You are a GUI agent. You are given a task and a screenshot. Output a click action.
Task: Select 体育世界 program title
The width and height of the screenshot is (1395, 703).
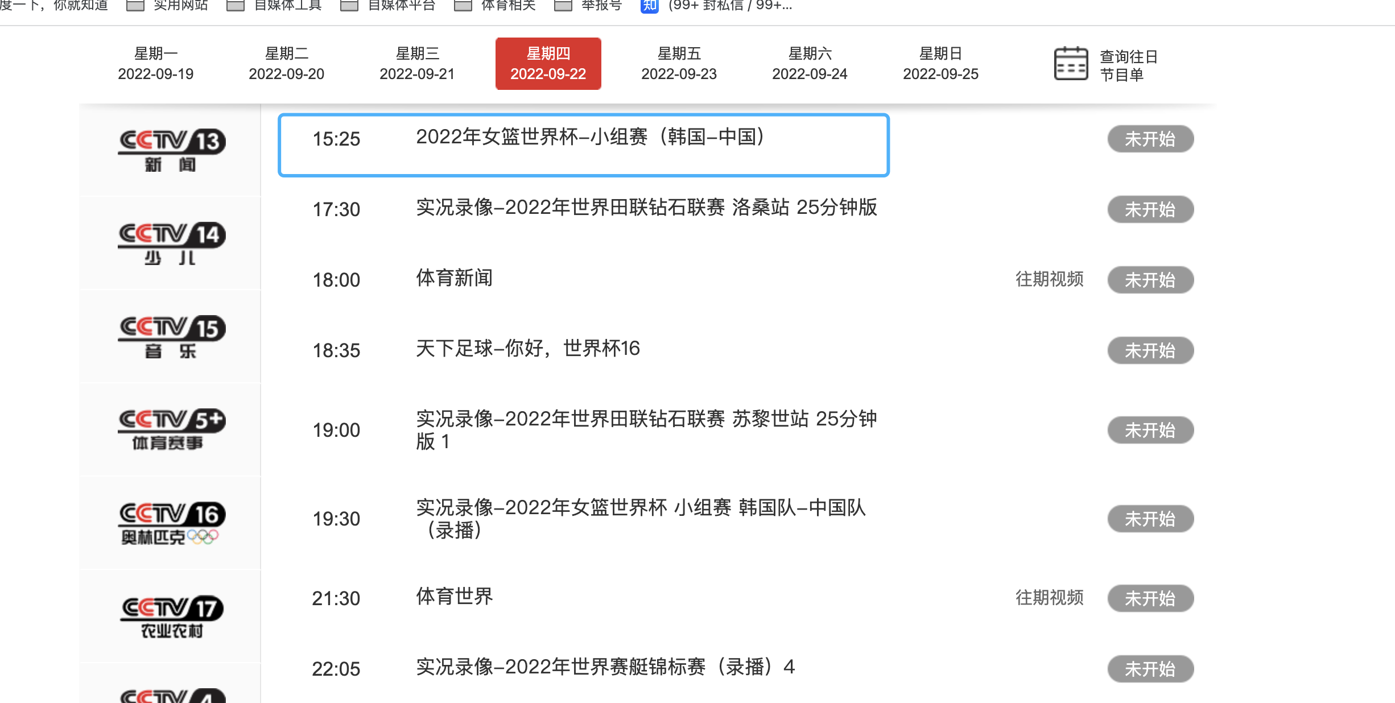455,597
